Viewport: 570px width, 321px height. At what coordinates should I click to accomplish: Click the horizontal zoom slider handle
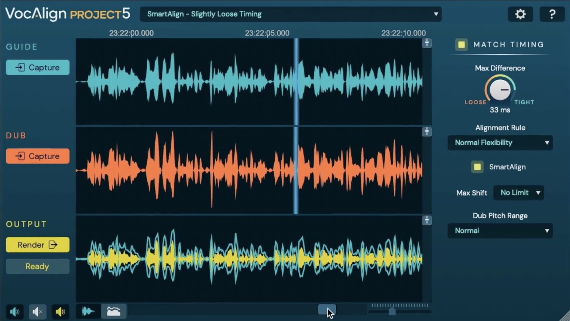click(x=392, y=311)
